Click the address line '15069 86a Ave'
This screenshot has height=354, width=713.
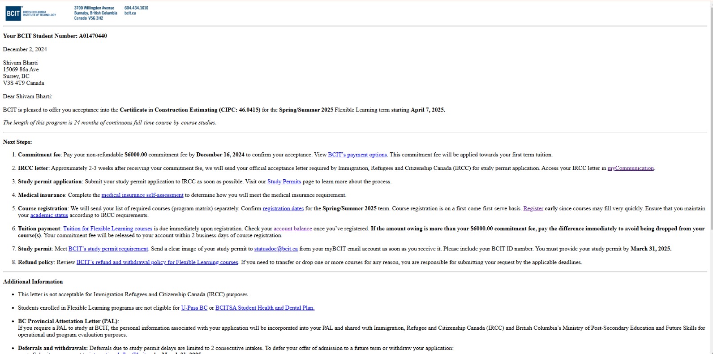click(21, 69)
